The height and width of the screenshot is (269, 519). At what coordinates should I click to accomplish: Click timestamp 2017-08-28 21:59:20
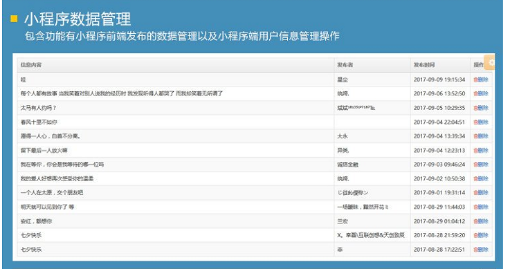coord(439,235)
